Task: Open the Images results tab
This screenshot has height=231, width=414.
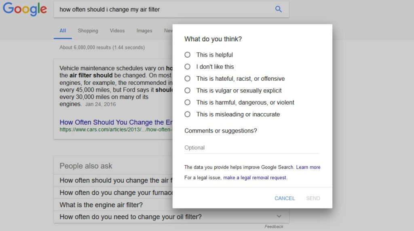Action: [144, 31]
